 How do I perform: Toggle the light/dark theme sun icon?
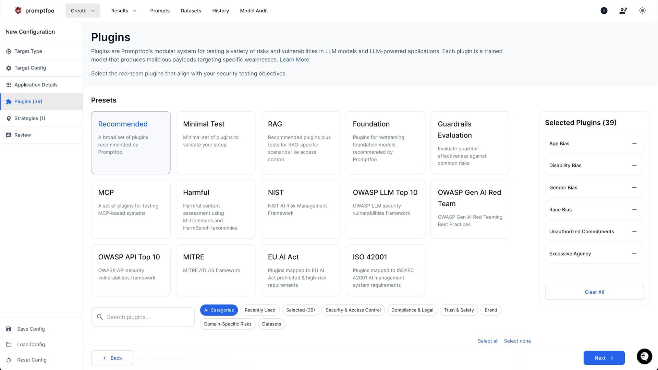click(643, 11)
